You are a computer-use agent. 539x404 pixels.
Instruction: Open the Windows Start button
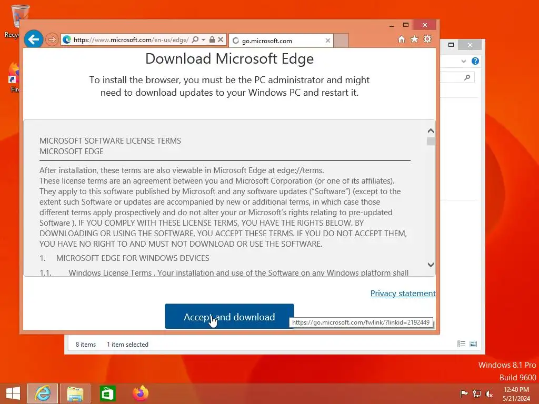13,393
